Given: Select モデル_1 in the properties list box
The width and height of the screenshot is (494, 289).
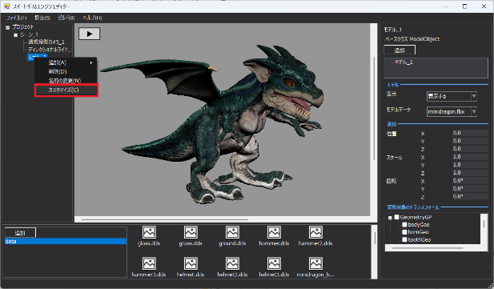Looking at the screenshot, I should 404,62.
